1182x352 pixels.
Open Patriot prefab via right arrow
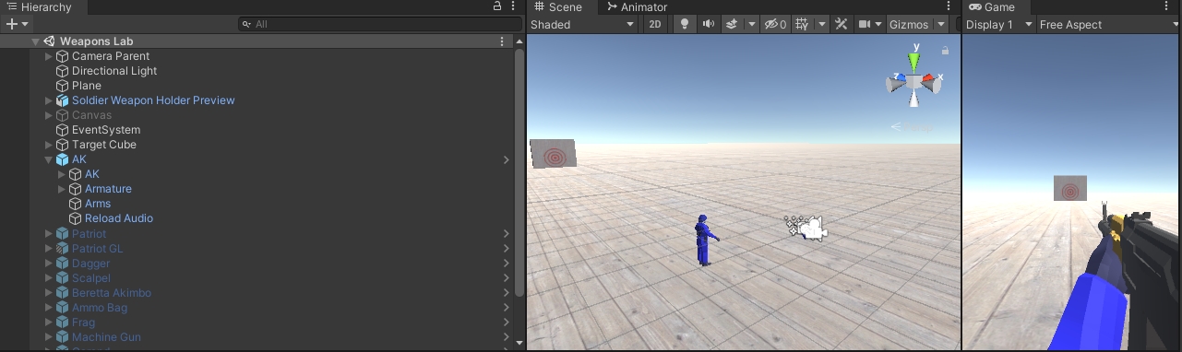coord(506,234)
